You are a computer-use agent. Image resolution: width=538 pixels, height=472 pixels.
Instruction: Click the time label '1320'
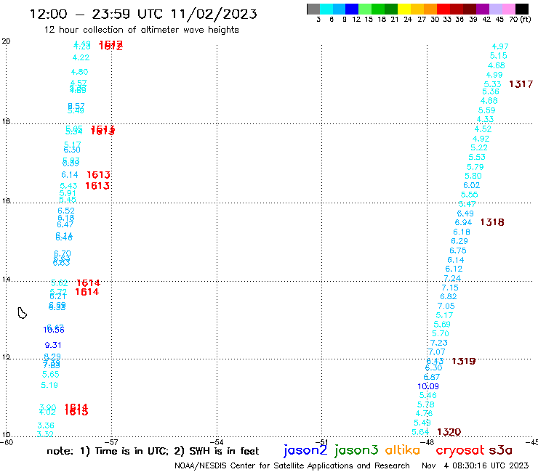[x=449, y=432]
